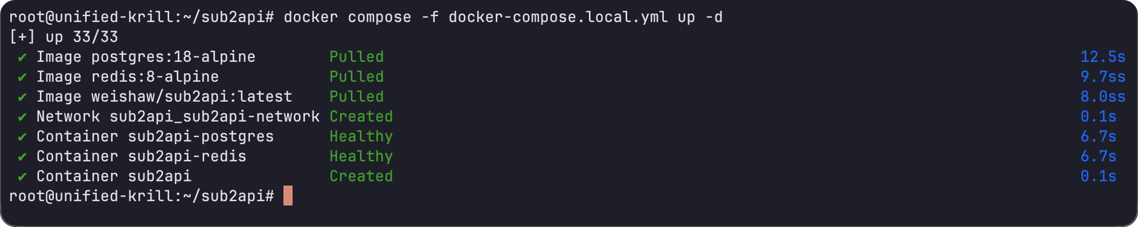Click the checkmark on the final Container sub2api row
The image size is (1138, 227).
coord(22,177)
